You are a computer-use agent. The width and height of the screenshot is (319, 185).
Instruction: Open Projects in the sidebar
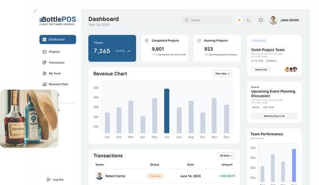pyautogui.click(x=51, y=52)
